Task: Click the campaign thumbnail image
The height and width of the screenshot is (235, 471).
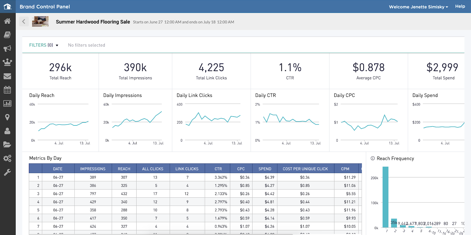Action: [40, 21]
